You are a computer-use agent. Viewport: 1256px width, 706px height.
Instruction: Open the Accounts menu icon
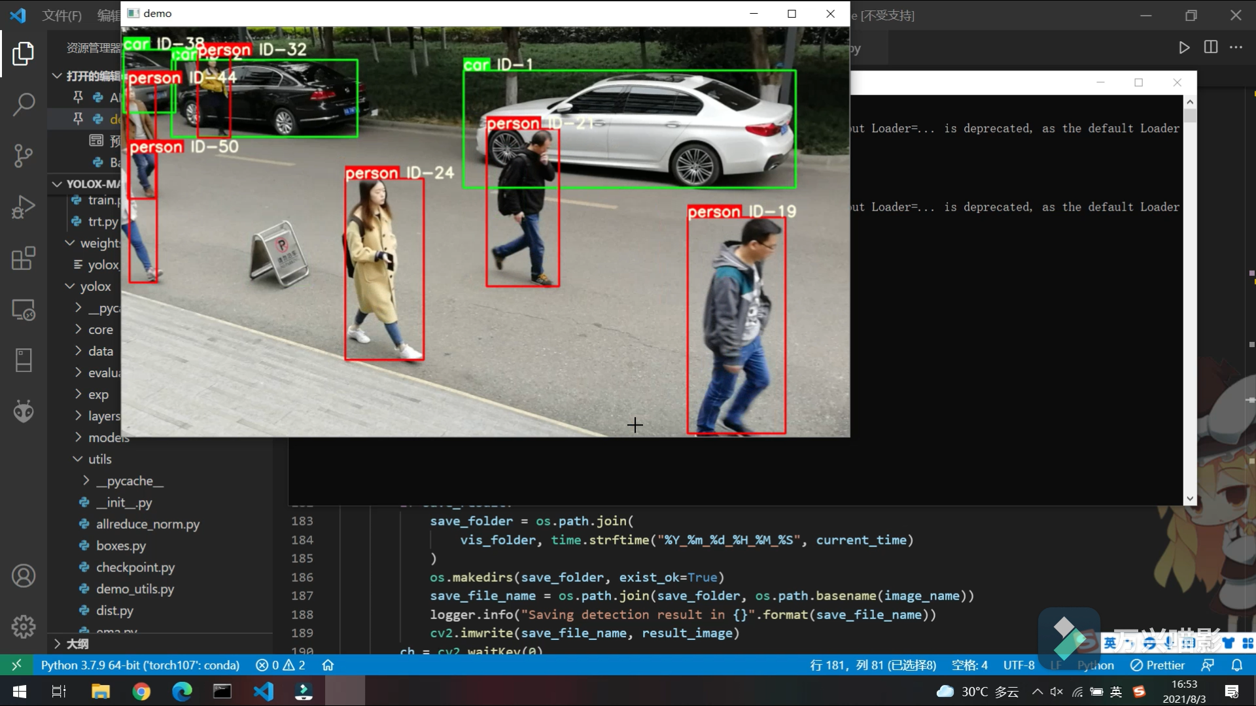(24, 576)
